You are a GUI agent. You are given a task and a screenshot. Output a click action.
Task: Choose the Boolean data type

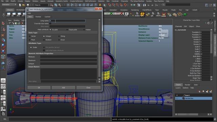[44, 40]
